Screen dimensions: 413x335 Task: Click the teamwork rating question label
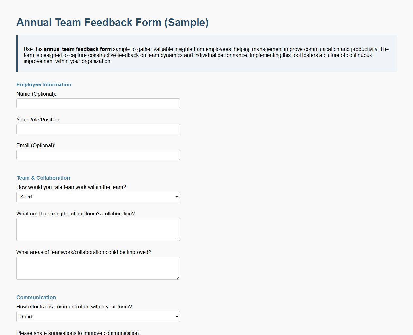(x=71, y=187)
